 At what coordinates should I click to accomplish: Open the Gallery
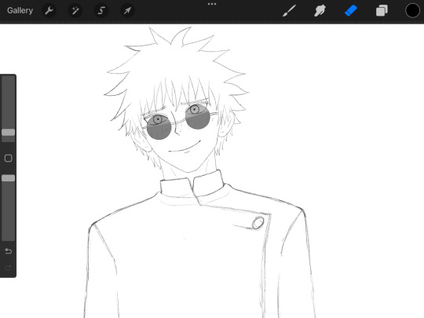tap(20, 10)
